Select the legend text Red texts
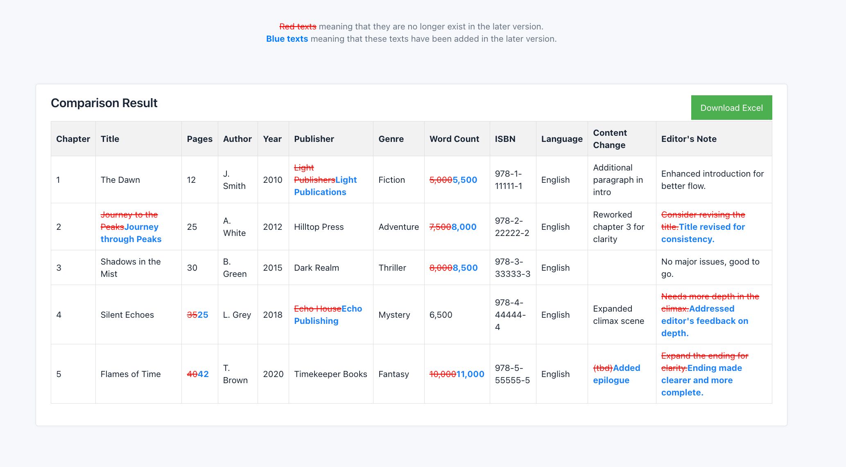The height and width of the screenshot is (467, 846). coord(297,26)
